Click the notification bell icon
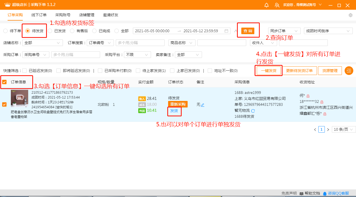356x197 pixels. [x=267, y=5]
